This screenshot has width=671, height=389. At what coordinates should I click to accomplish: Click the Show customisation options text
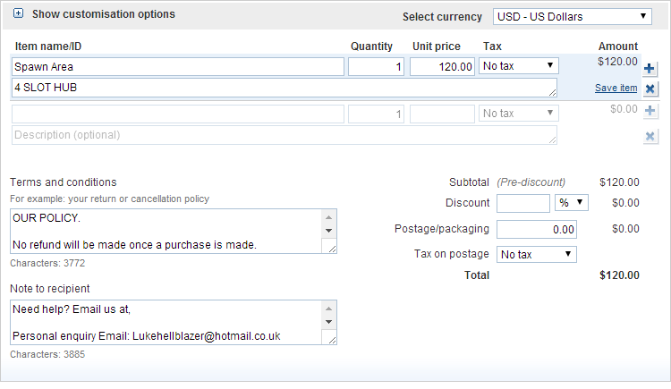click(x=104, y=14)
